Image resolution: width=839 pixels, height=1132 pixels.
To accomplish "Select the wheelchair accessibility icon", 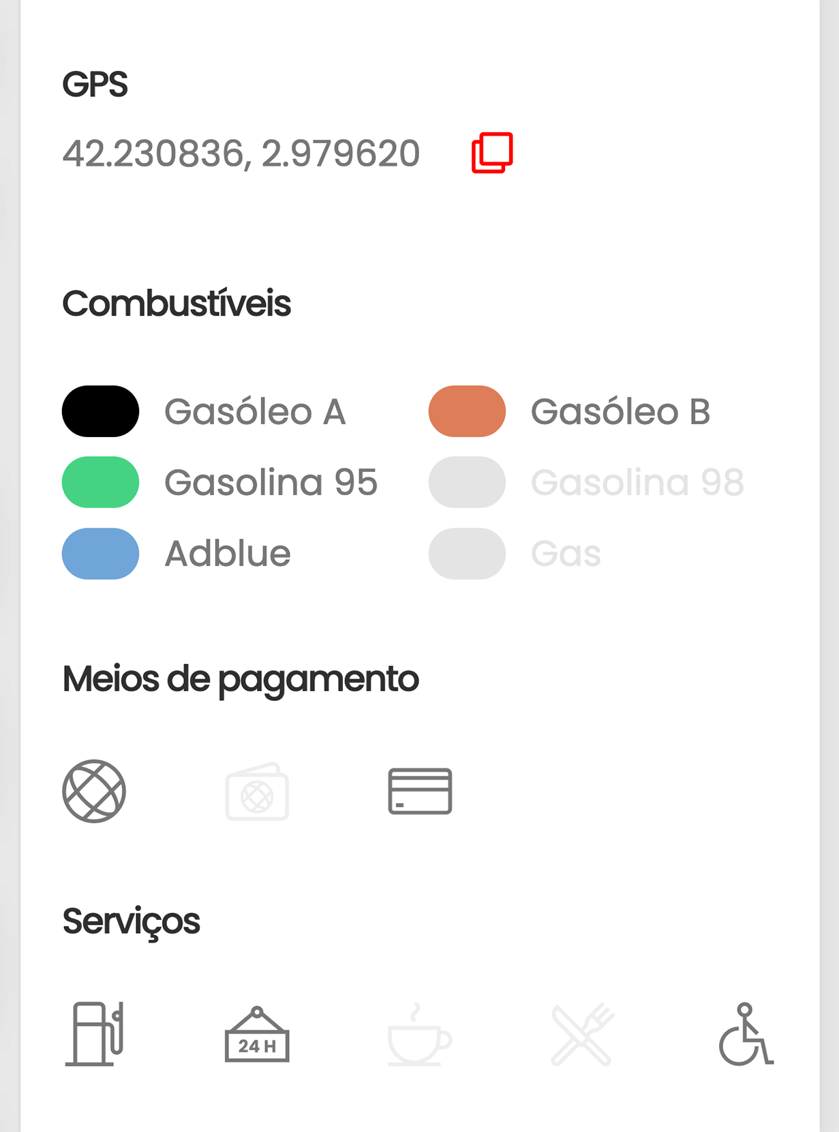I will [745, 1034].
